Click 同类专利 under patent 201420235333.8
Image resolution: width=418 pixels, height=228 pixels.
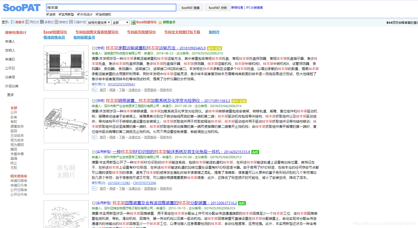(x=166, y=189)
